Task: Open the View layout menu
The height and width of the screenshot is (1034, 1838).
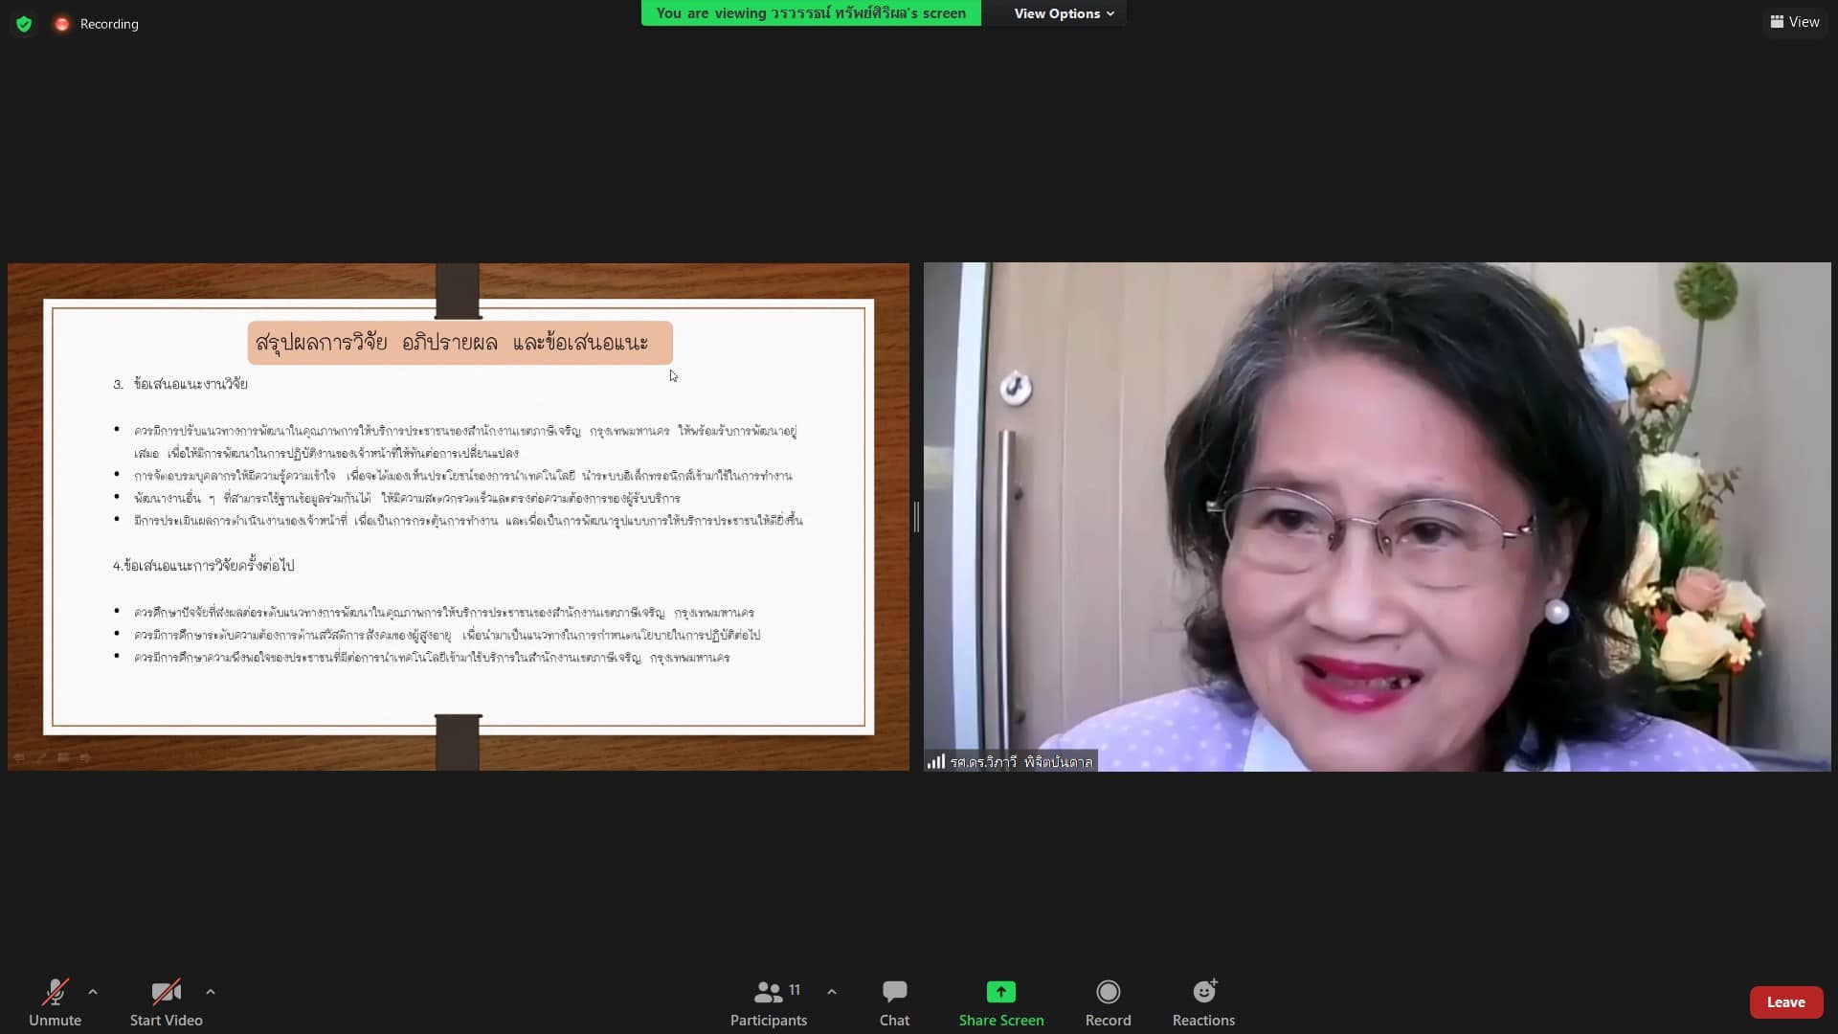Action: pos(1794,22)
